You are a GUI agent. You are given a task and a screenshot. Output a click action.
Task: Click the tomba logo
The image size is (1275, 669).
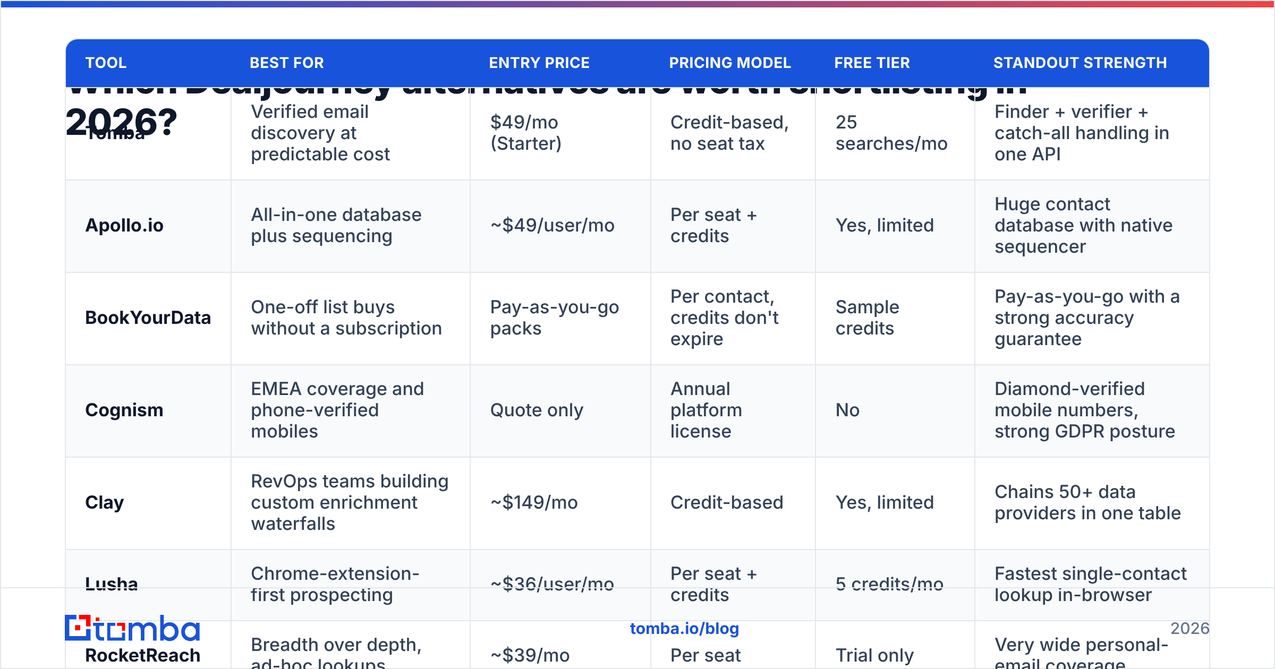coord(132,629)
